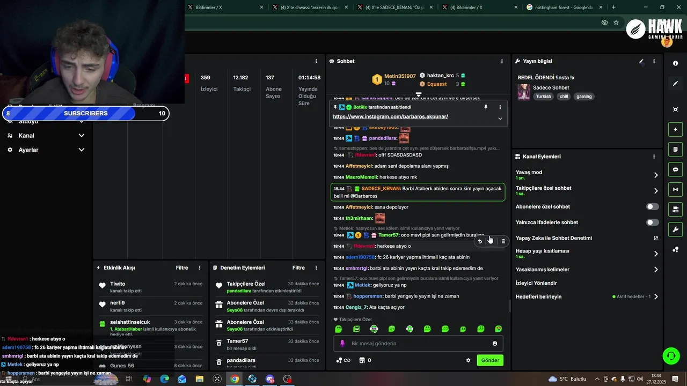The width and height of the screenshot is (687, 386).
Task: Toggle broadcast signal widget in right sidebar
Action: click(x=675, y=189)
